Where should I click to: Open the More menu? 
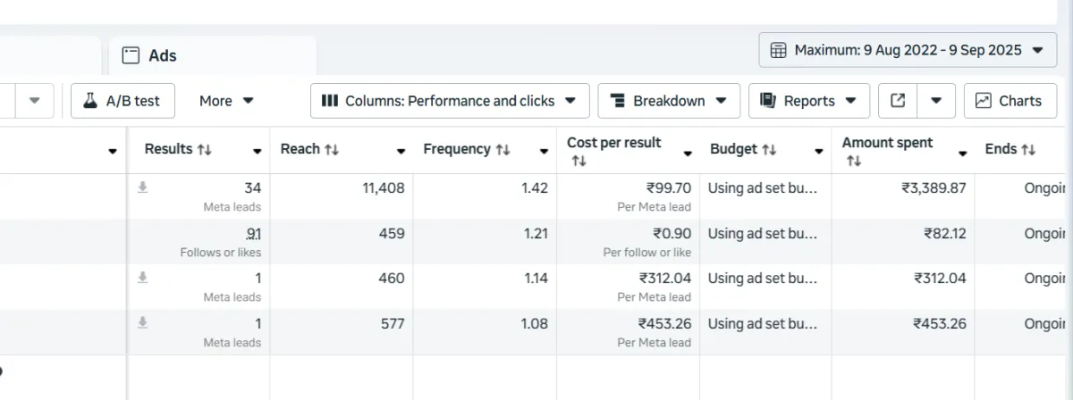[x=226, y=101]
